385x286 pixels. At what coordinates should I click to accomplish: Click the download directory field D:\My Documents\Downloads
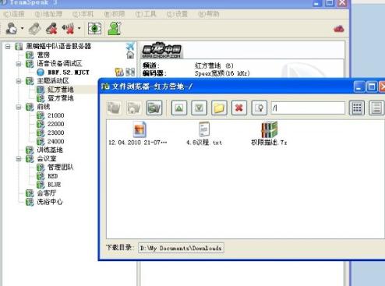181,248
